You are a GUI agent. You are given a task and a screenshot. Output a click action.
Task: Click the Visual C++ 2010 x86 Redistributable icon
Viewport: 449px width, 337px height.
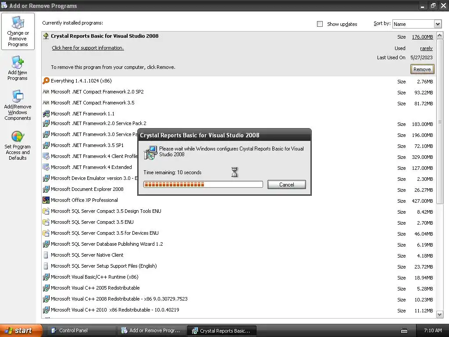pos(46,310)
